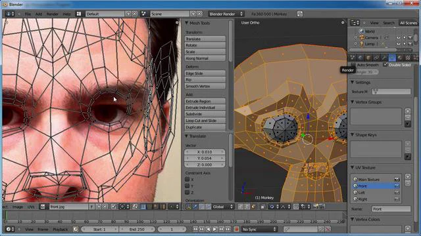This screenshot has width=421, height=236.
Task: Adjust the Z vector value field
Action: 205,165
